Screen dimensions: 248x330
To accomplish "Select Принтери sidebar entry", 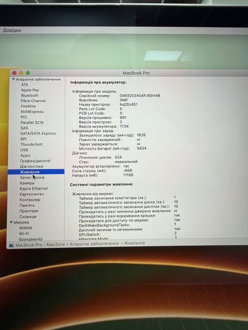I will (x=29, y=211).
